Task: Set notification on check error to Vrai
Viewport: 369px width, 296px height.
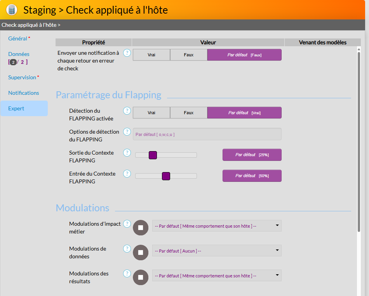Action: point(151,55)
